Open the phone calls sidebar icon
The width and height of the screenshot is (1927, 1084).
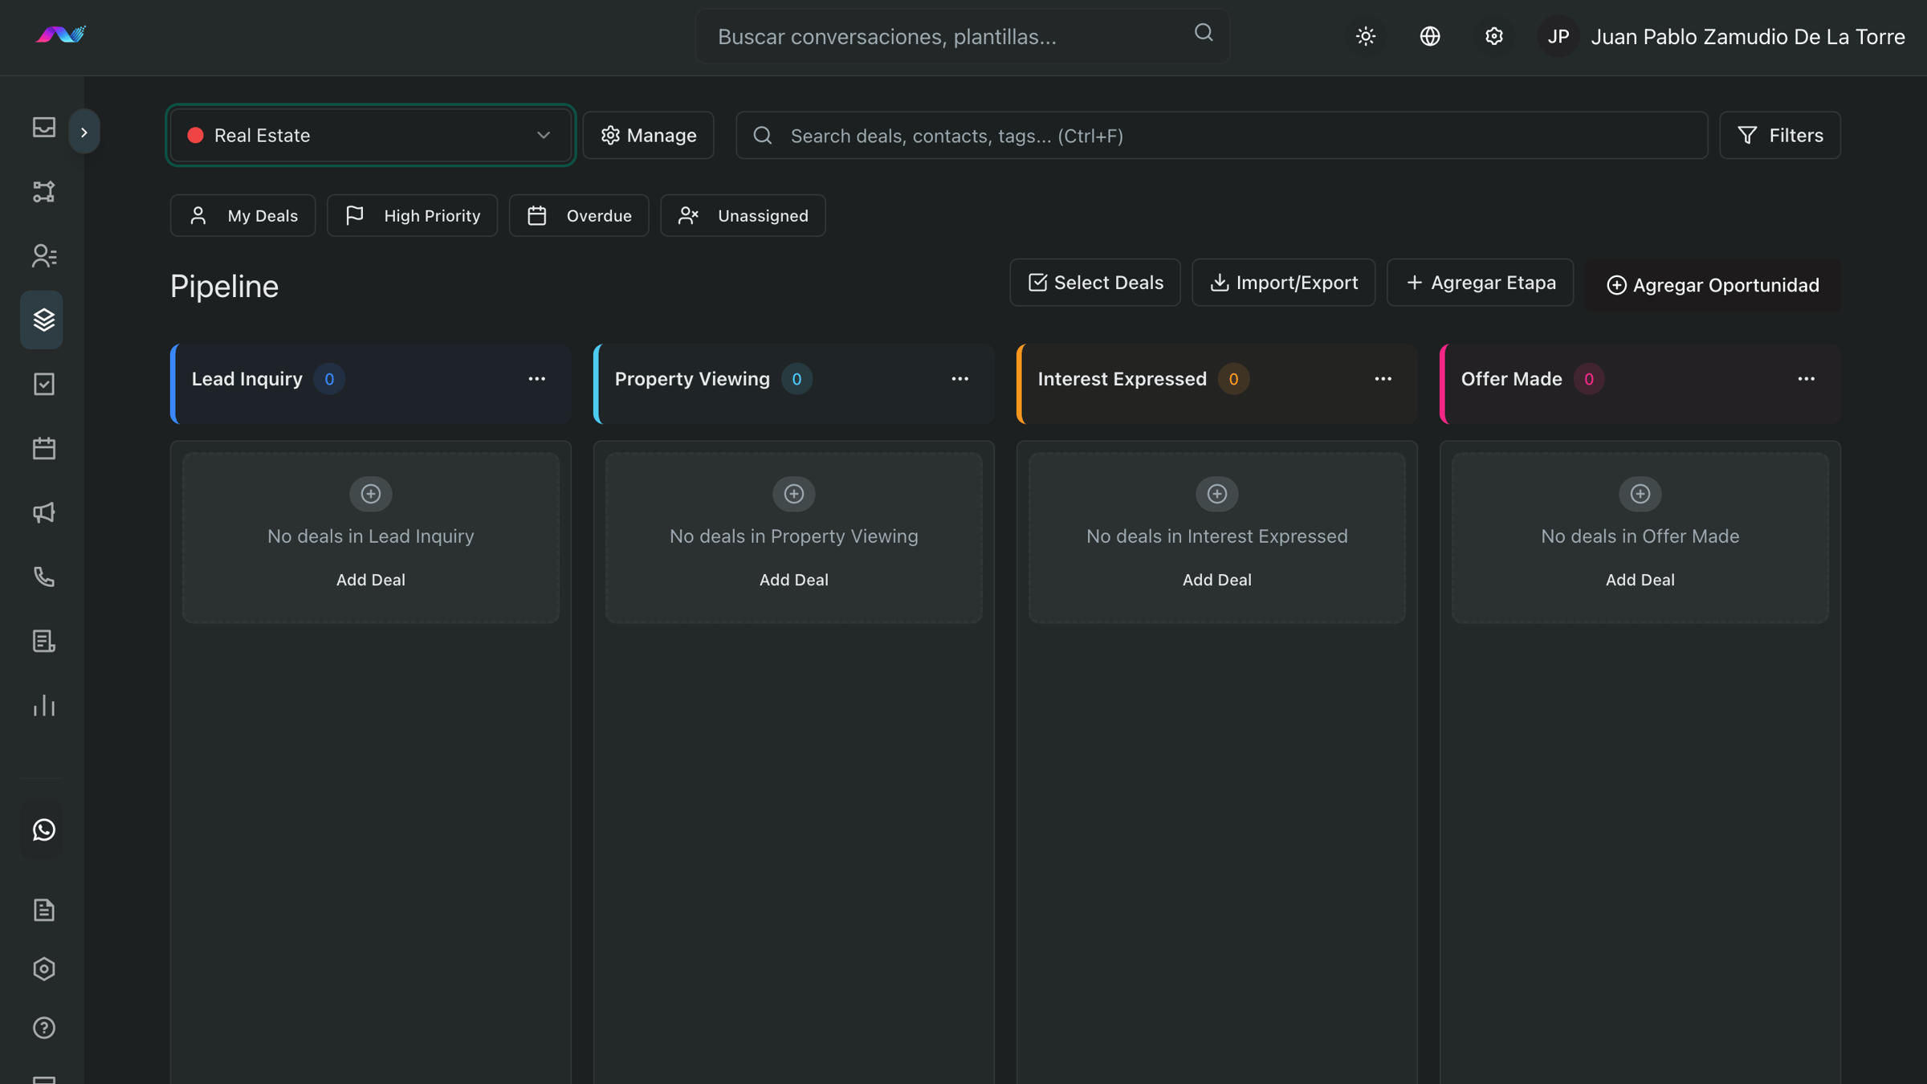point(43,577)
